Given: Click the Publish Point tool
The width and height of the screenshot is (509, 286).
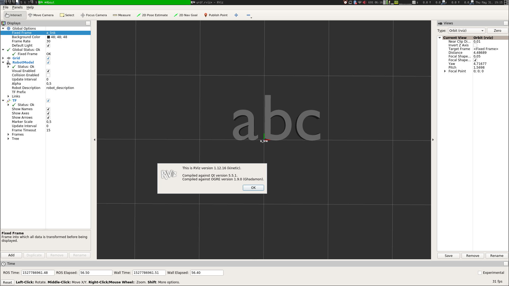Looking at the screenshot, I should 216,15.
